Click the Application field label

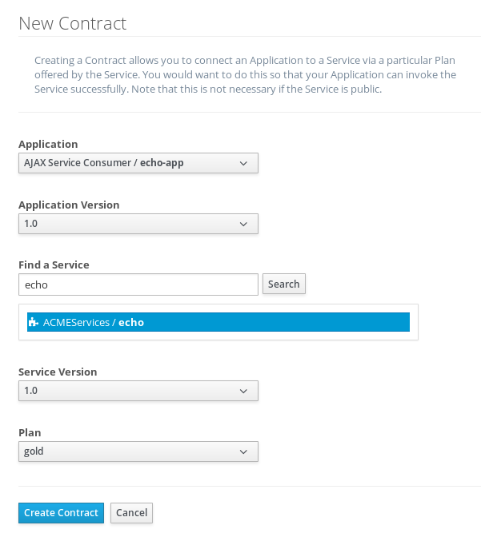pyautogui.click(x=48, y=144)
